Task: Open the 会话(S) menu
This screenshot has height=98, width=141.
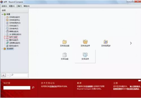Action: point(4,6)
